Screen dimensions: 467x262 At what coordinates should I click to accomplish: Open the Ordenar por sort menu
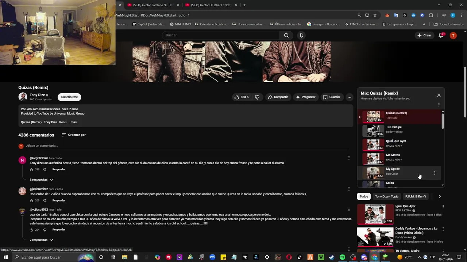tap(73, 135)
